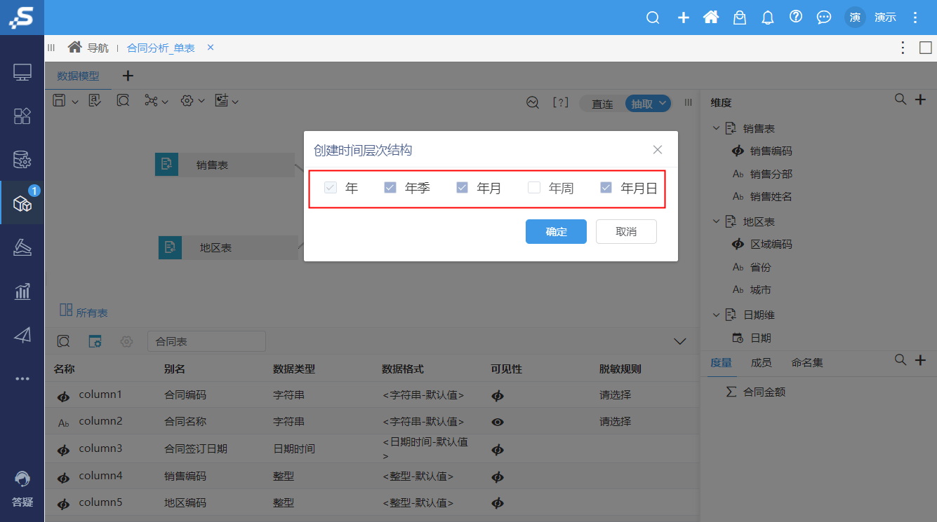This screenshot has height=522, width=937.
Task: Click the table relationships icon in the toolbar
Action: click(x=152, y=100)
